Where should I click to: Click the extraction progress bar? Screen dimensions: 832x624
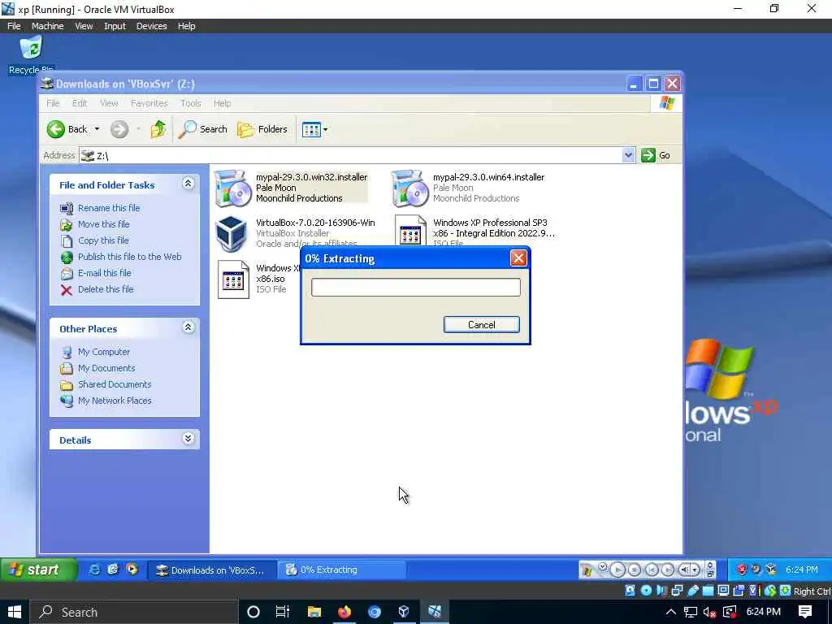coord(415,287)
